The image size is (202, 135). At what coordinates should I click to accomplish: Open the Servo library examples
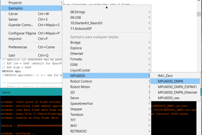point(107,98)
